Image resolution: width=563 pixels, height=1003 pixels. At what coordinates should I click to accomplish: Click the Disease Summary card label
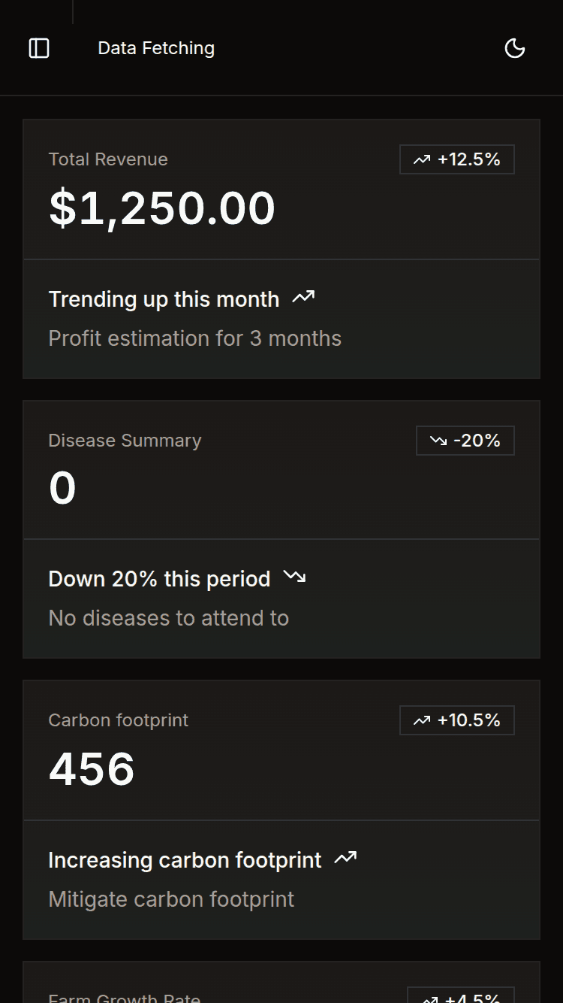point(125,441)
